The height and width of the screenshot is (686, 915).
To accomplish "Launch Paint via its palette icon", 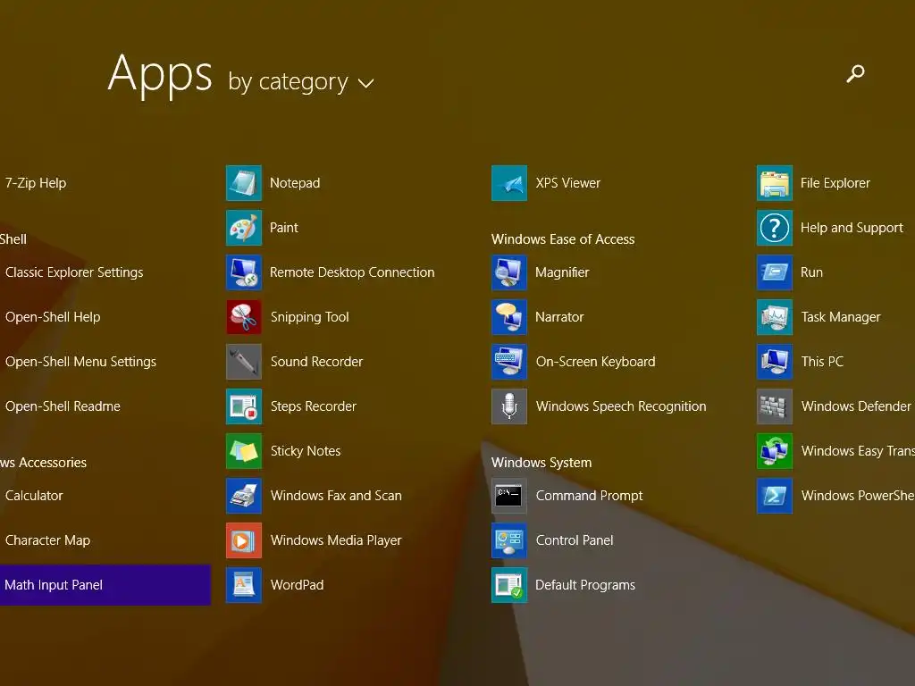I will [243, 228].
